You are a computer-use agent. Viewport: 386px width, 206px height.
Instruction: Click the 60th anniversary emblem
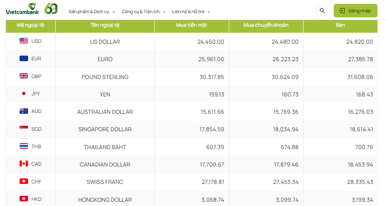[x=51, y=8]
